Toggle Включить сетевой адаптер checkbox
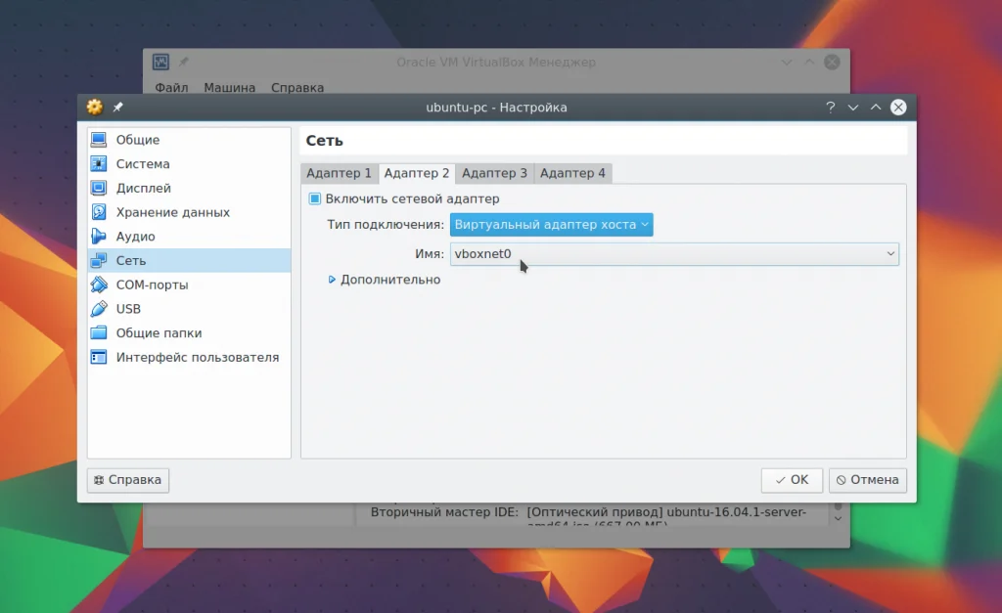 tap(314, 198)
